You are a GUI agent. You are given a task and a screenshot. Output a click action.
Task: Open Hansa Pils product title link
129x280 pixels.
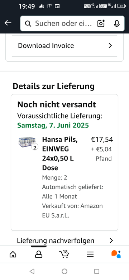coord(60,154)
